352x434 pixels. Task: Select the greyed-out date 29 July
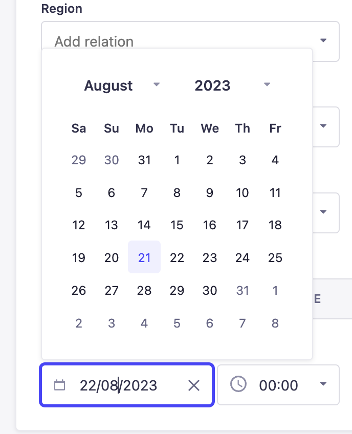[79, 160]
